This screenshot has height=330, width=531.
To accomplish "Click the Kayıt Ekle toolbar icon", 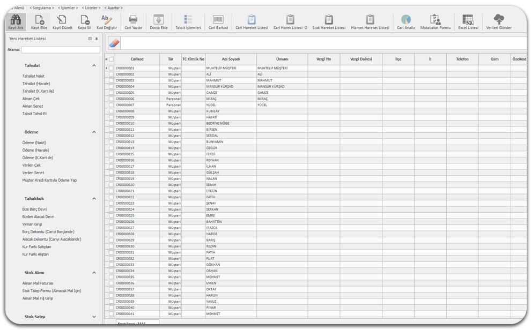I will [39, 20].
